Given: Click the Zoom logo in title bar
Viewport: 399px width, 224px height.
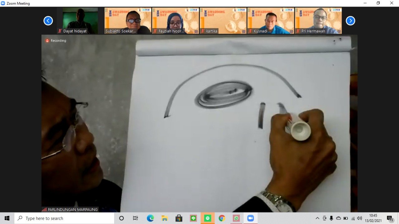Looking at the screenshot, I should point(3,3).
